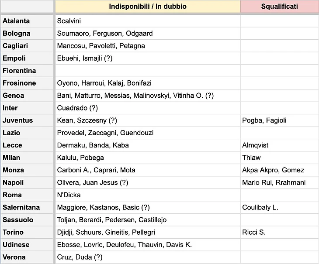Image resolution: width=319 pixels, height=264 pixels.
Task: Select the Inter row label
Action: [x=27, y=108]
